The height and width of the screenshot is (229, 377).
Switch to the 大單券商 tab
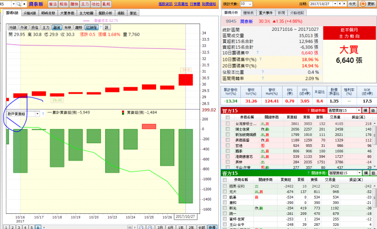pos(67,13)
